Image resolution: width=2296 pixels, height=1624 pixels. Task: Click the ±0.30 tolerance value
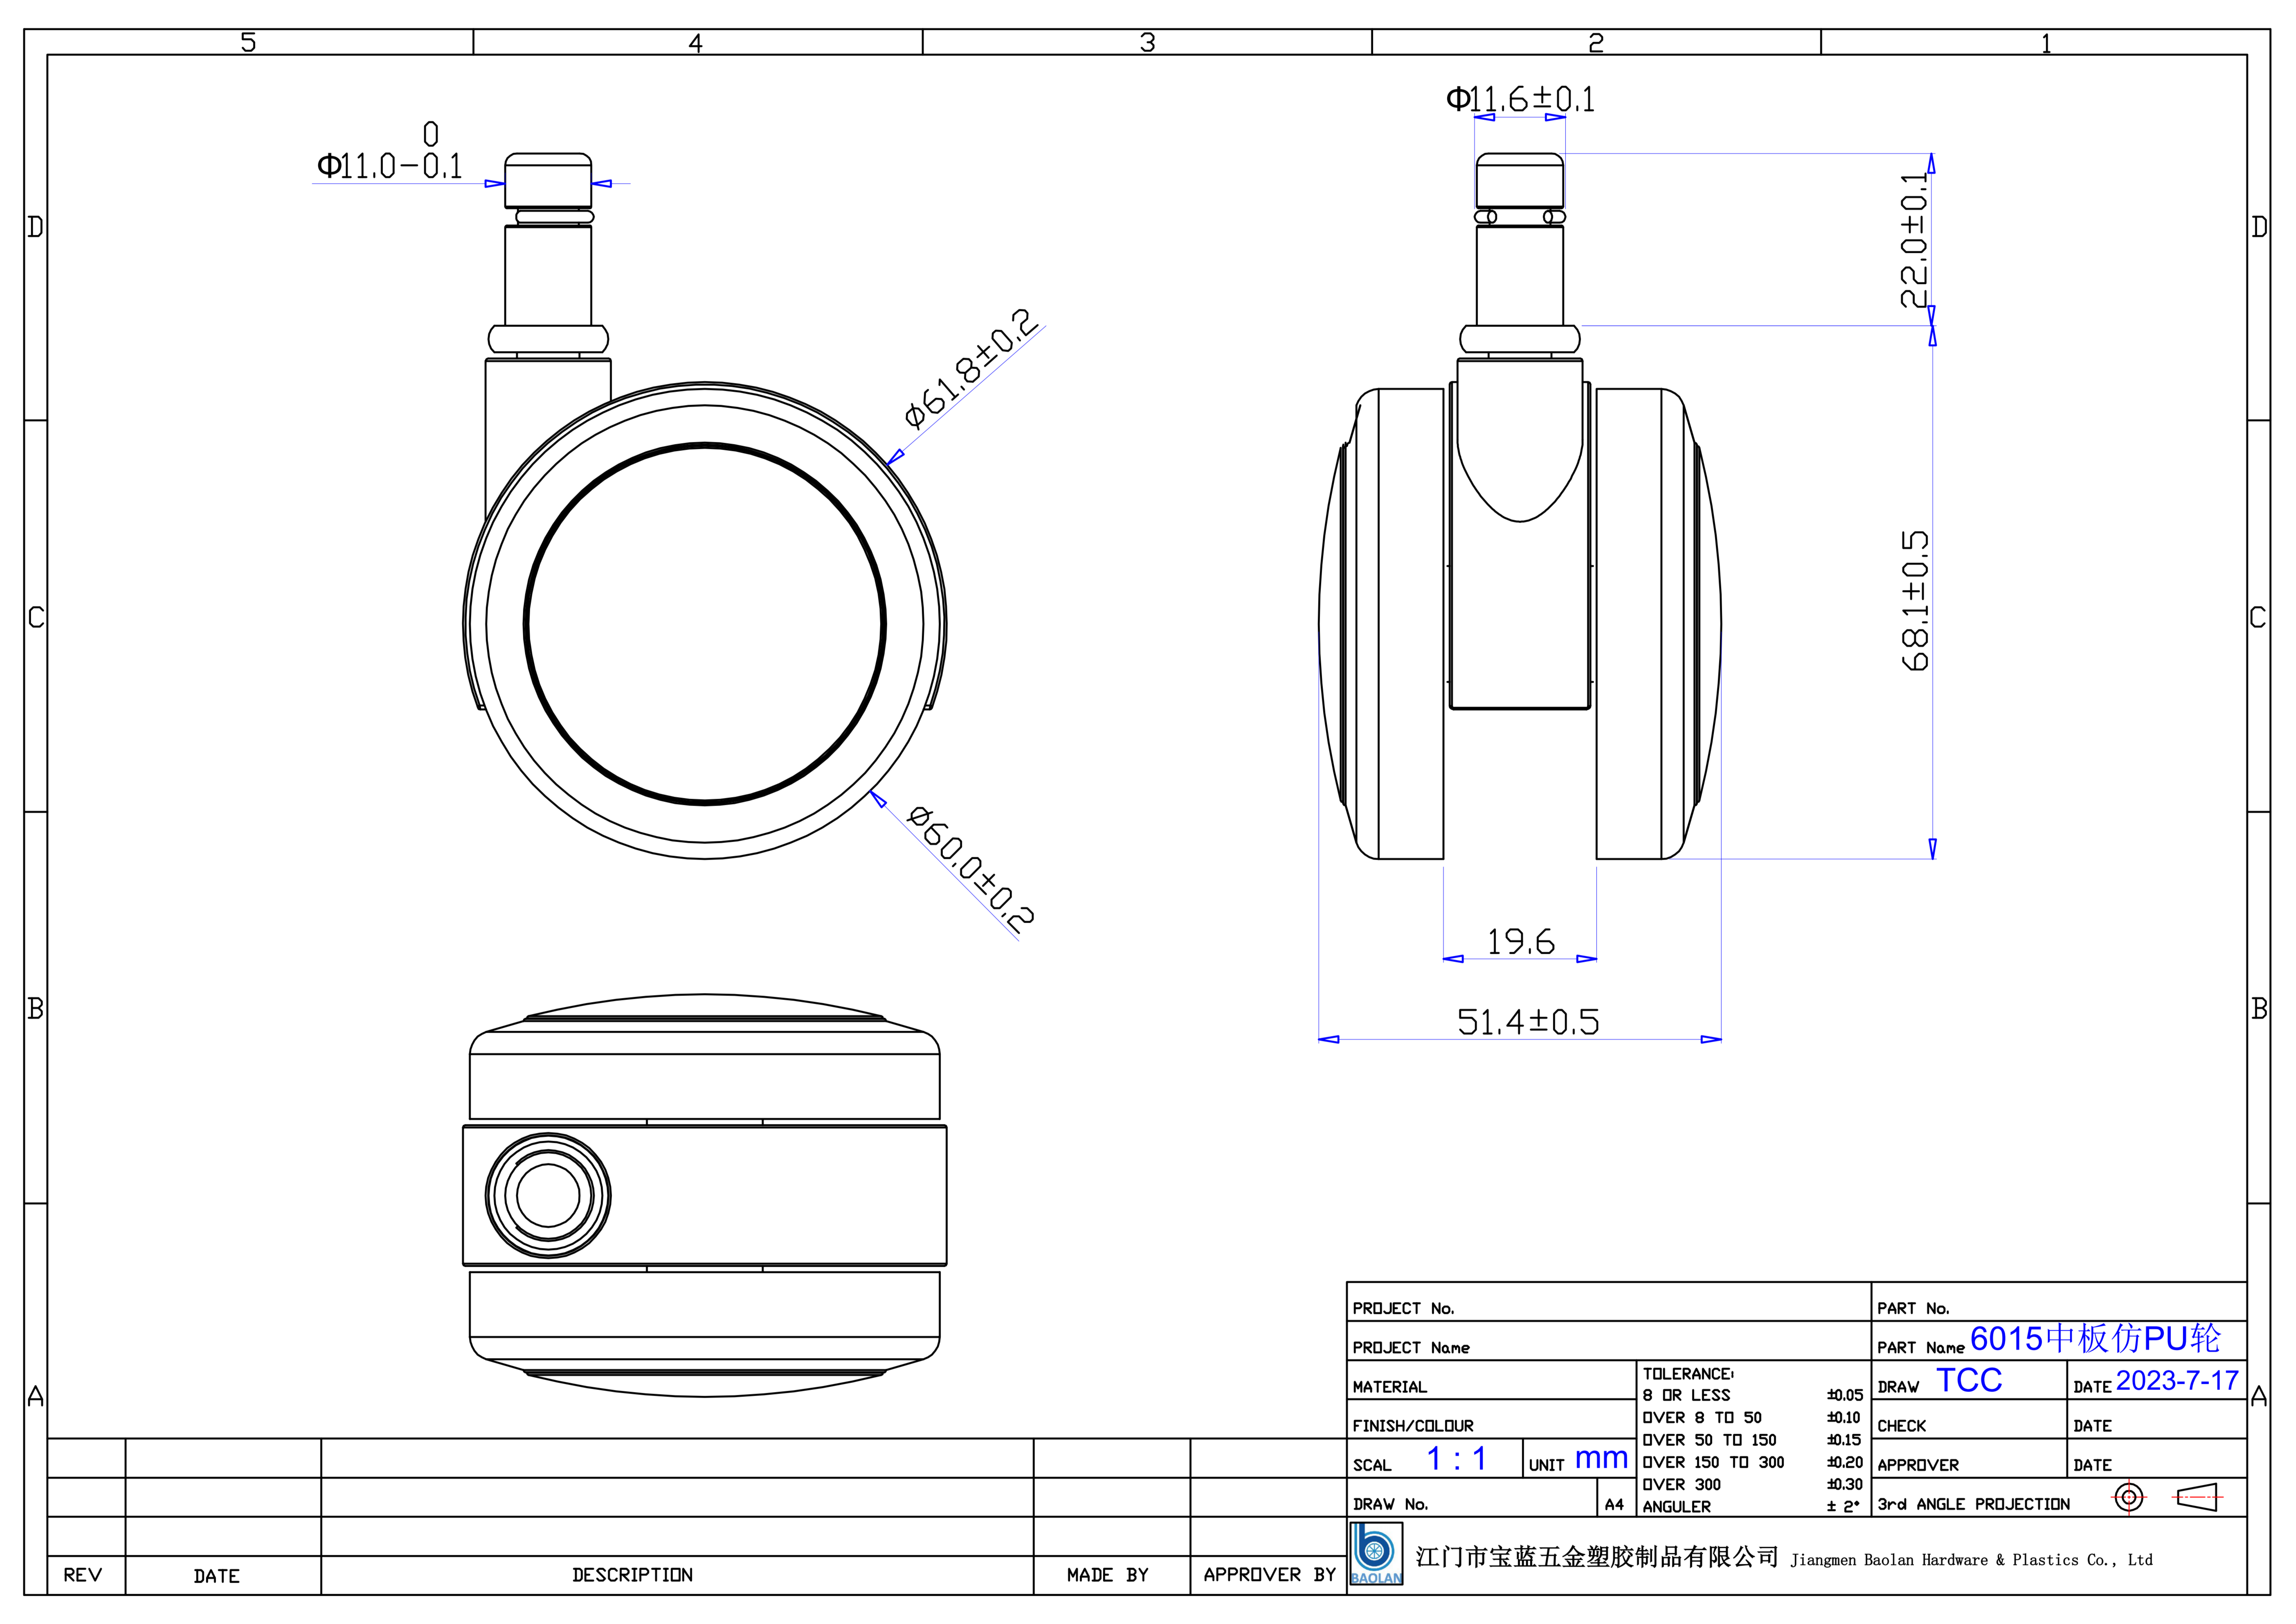pyautogui.click(x=1845, y=1485)
